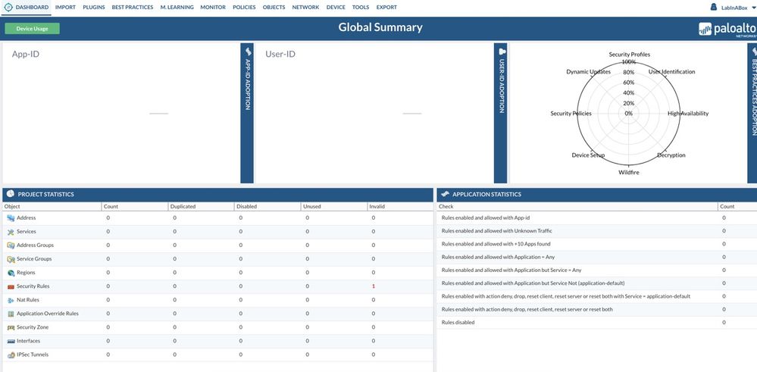Click the Security Zone icon
757x372 pixels.
11,327
